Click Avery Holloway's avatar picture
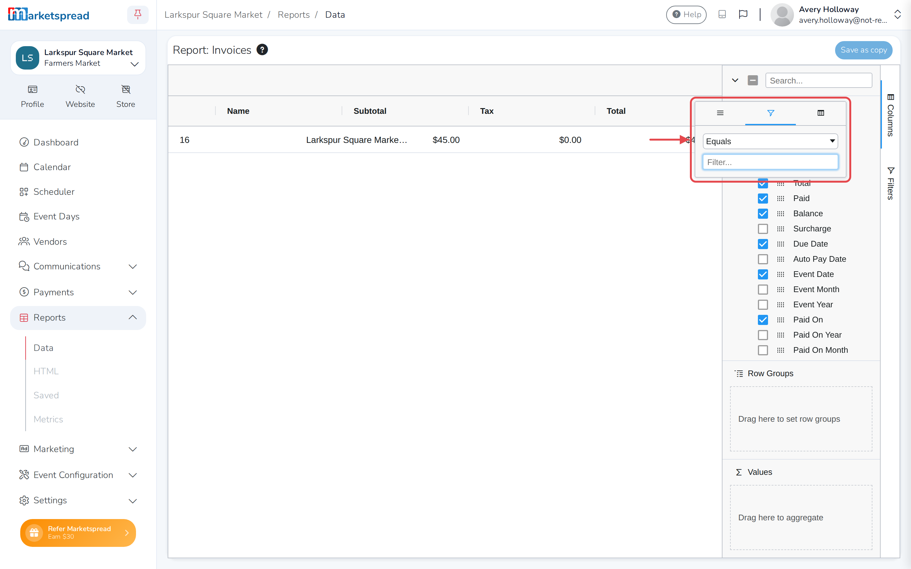Image resolution: width=911 pixels, height=569 pixels. pyautogui.click(x=782, y=15)
